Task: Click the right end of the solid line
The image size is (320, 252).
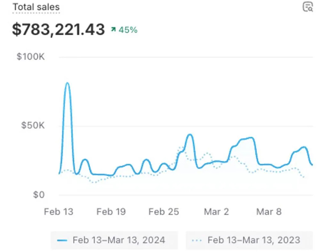Action: point(312,165)
